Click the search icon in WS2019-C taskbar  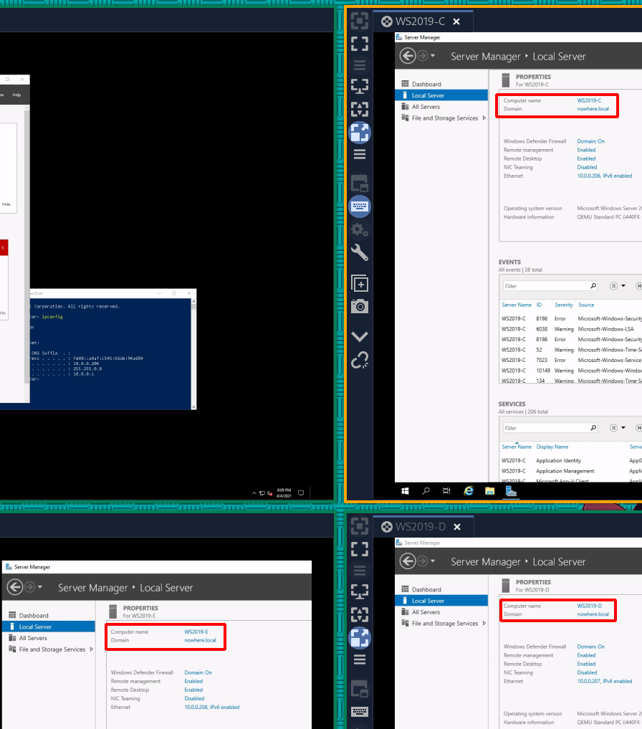click(426, 491)
